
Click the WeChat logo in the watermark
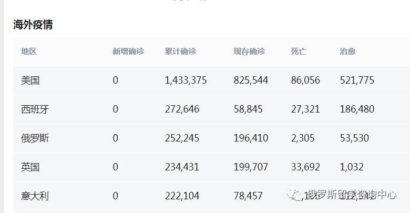pos(294,195)
